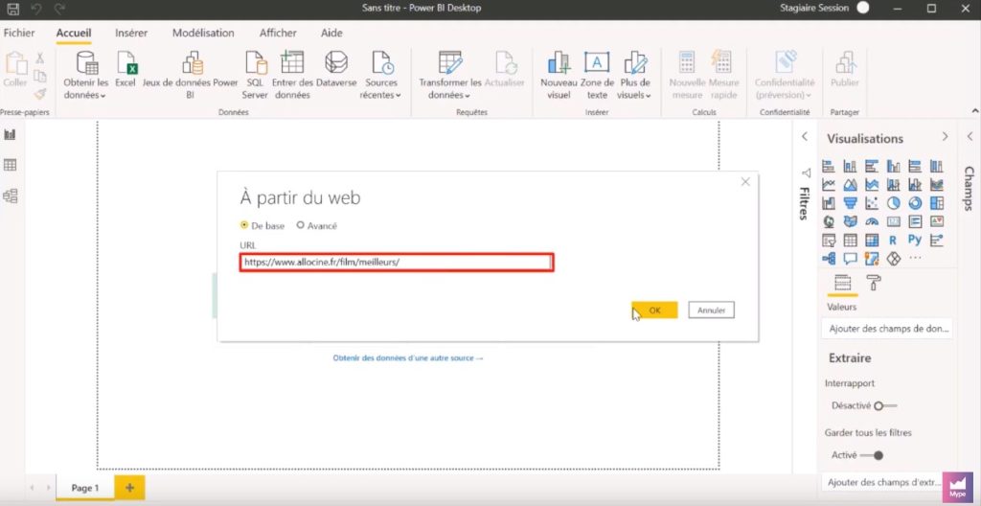Open the Insérer ribbon tab
The height and width of the screenshot is (506, 981).
[131, 34]
